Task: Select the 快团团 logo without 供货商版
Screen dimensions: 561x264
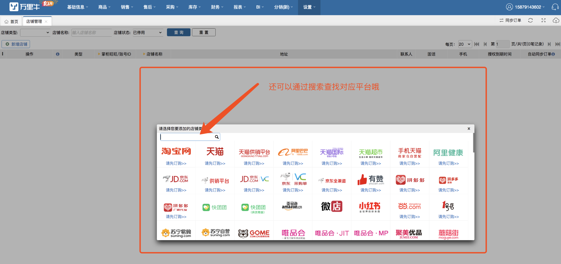Action: pos(215,207)
